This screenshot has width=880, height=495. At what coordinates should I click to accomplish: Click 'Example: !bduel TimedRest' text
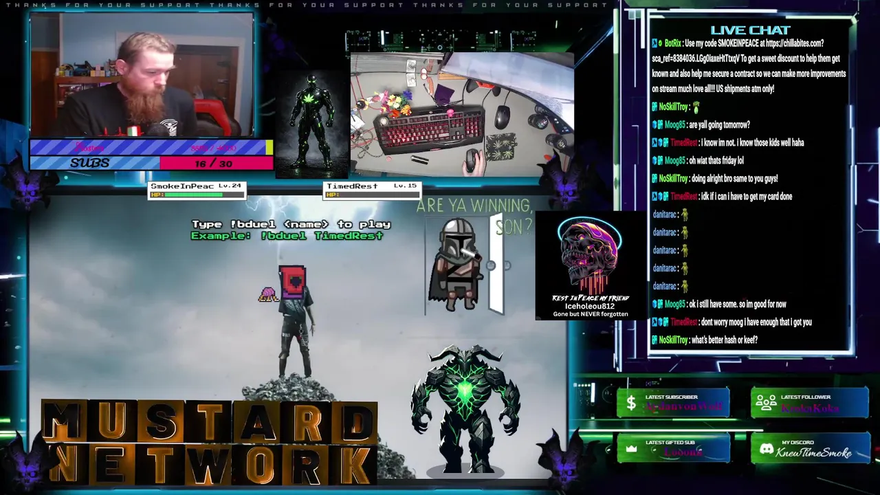coord(287,236)
